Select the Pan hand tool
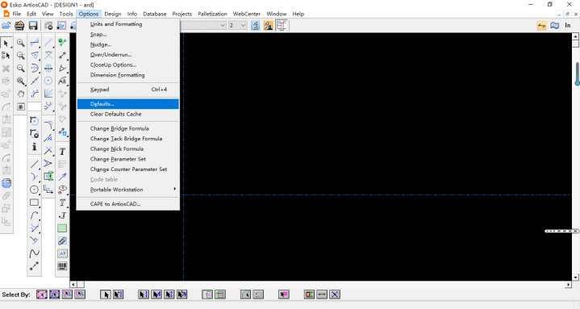Image resolution: width=580 pixels, height=309 pixels. point(21,94)
